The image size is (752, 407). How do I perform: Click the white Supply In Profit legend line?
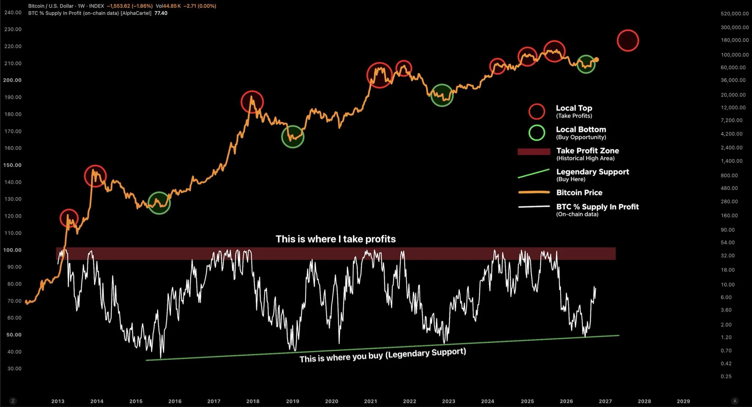(x=534, y=207)
